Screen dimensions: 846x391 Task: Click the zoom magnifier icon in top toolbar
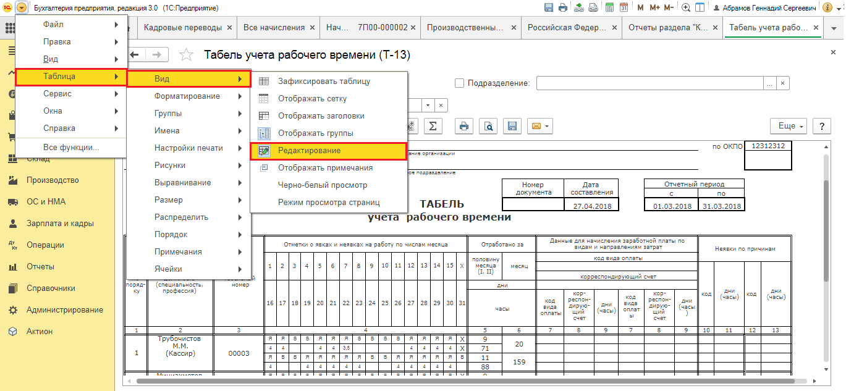(686, 8)
